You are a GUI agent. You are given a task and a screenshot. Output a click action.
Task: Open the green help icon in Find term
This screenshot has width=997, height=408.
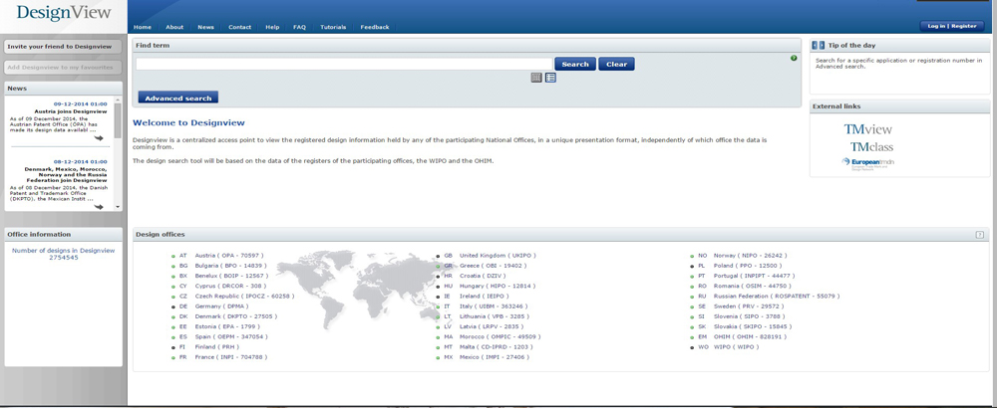tap(794, 59)
